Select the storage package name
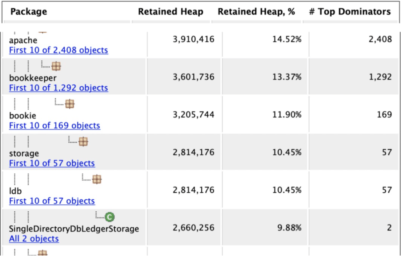Viewport: 401px width, 256px height. pyautogui.click(x=24, y=153)
